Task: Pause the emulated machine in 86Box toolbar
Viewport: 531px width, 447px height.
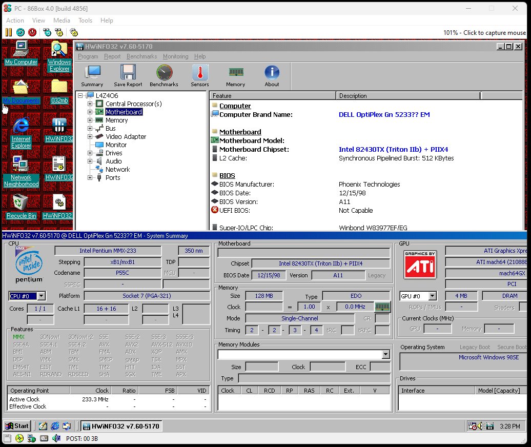Action: point(9,32)
